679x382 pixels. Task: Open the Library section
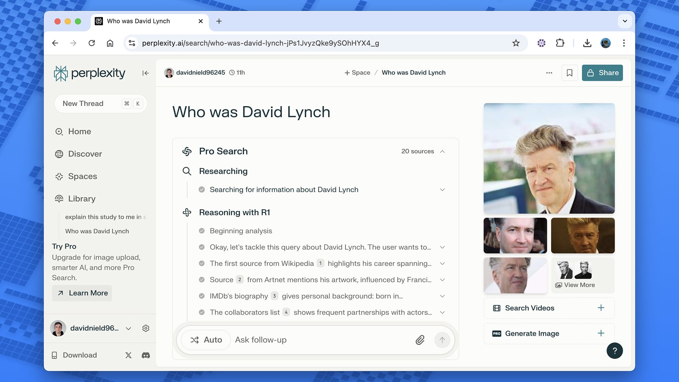pyautogui.click(x=81, y=199)
